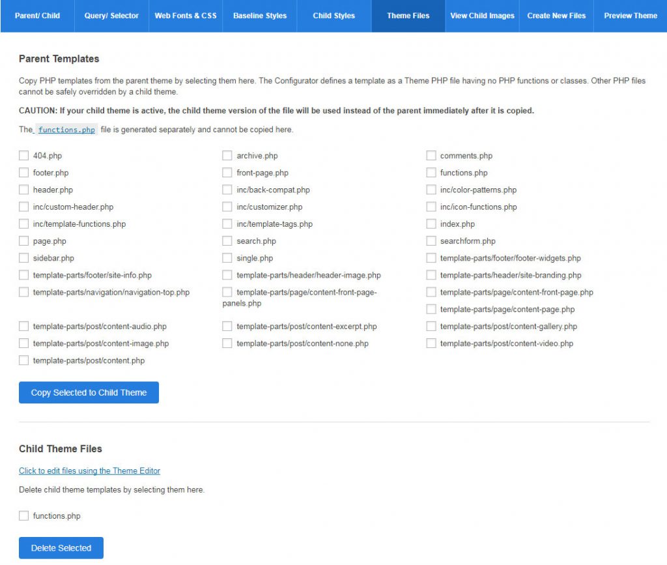This screenshot has width=667, height=565.
Task: Tick template-parts/navigation/navigation-top.php
Action: click(24, 292)
